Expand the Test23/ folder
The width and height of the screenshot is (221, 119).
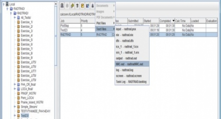pos(15,115)
